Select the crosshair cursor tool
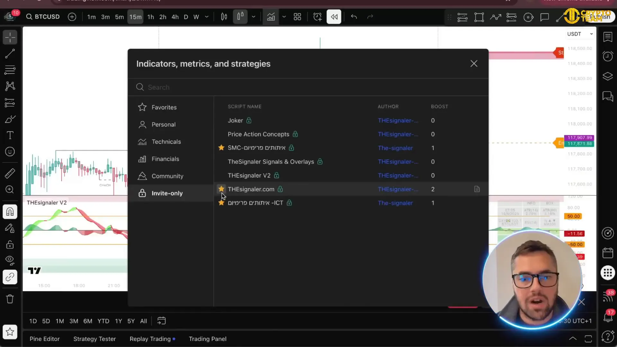617x347 pixels. [10, 37]
